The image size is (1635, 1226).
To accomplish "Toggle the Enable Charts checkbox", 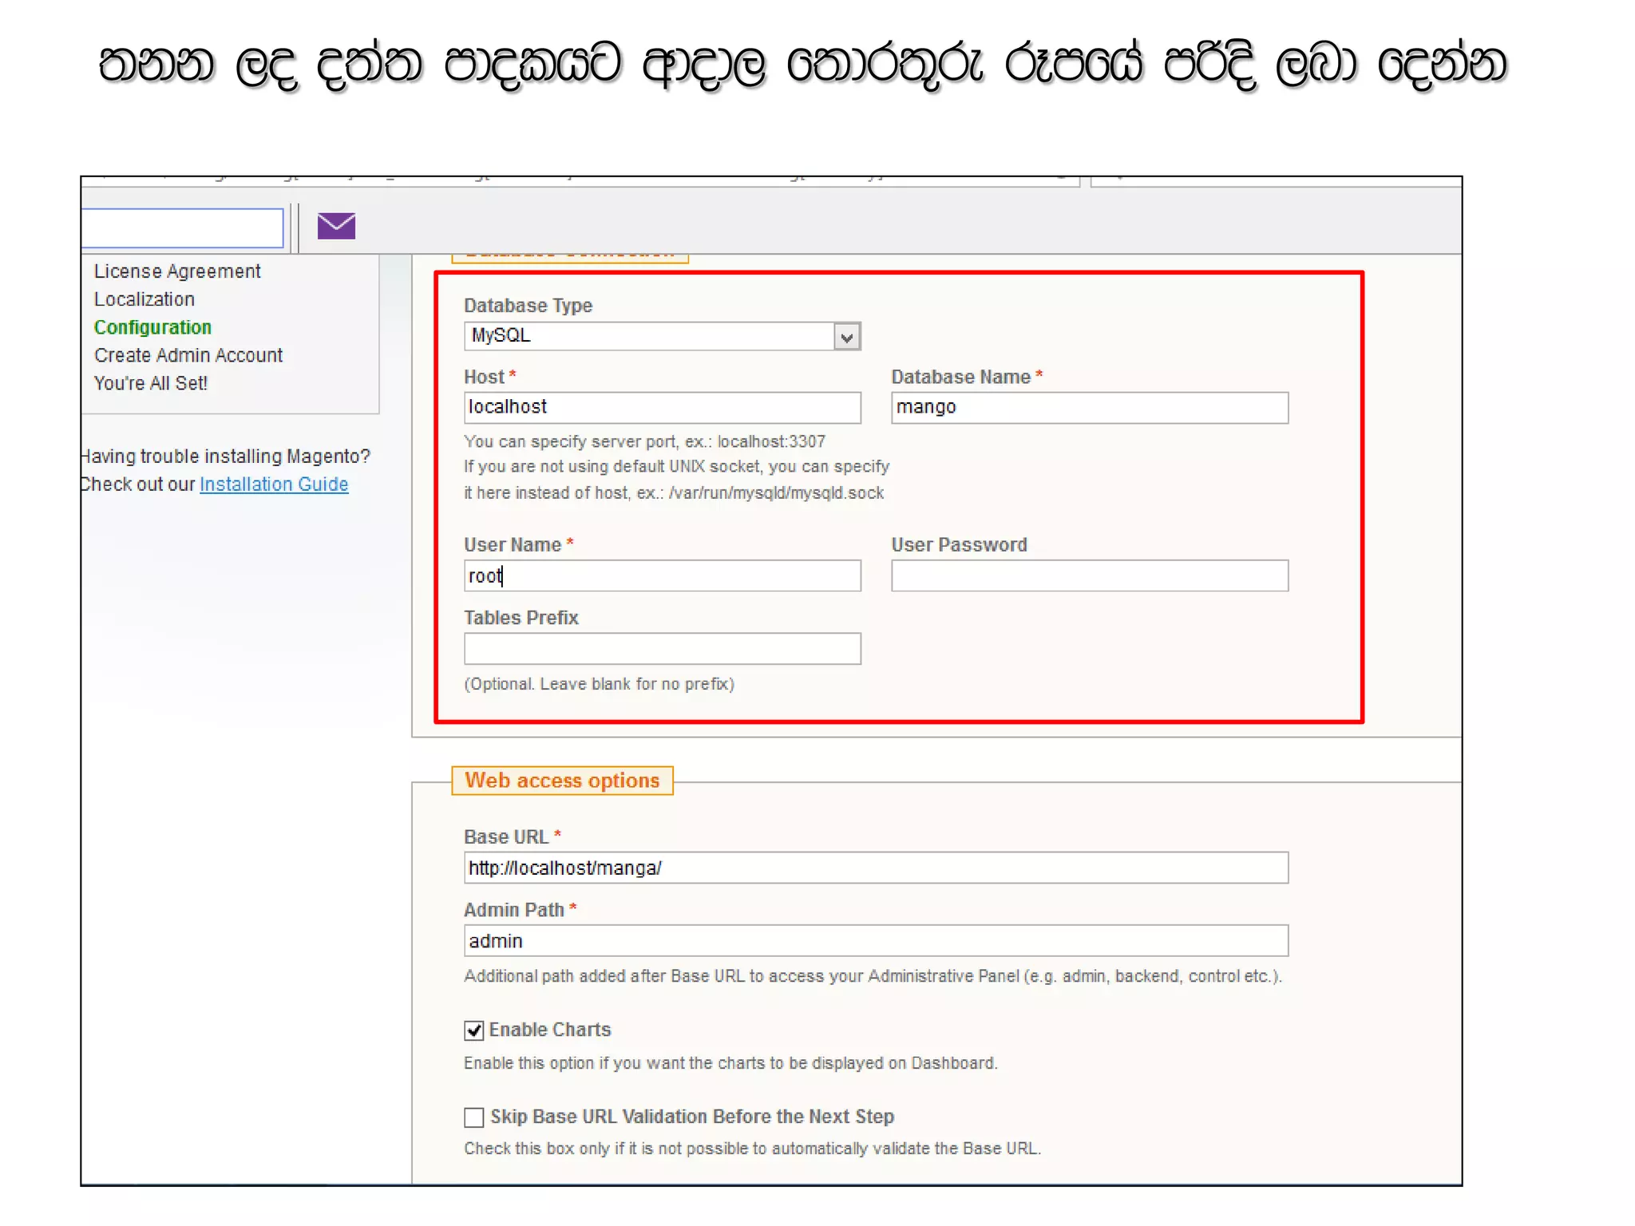I will click(x=473, y=1030).
